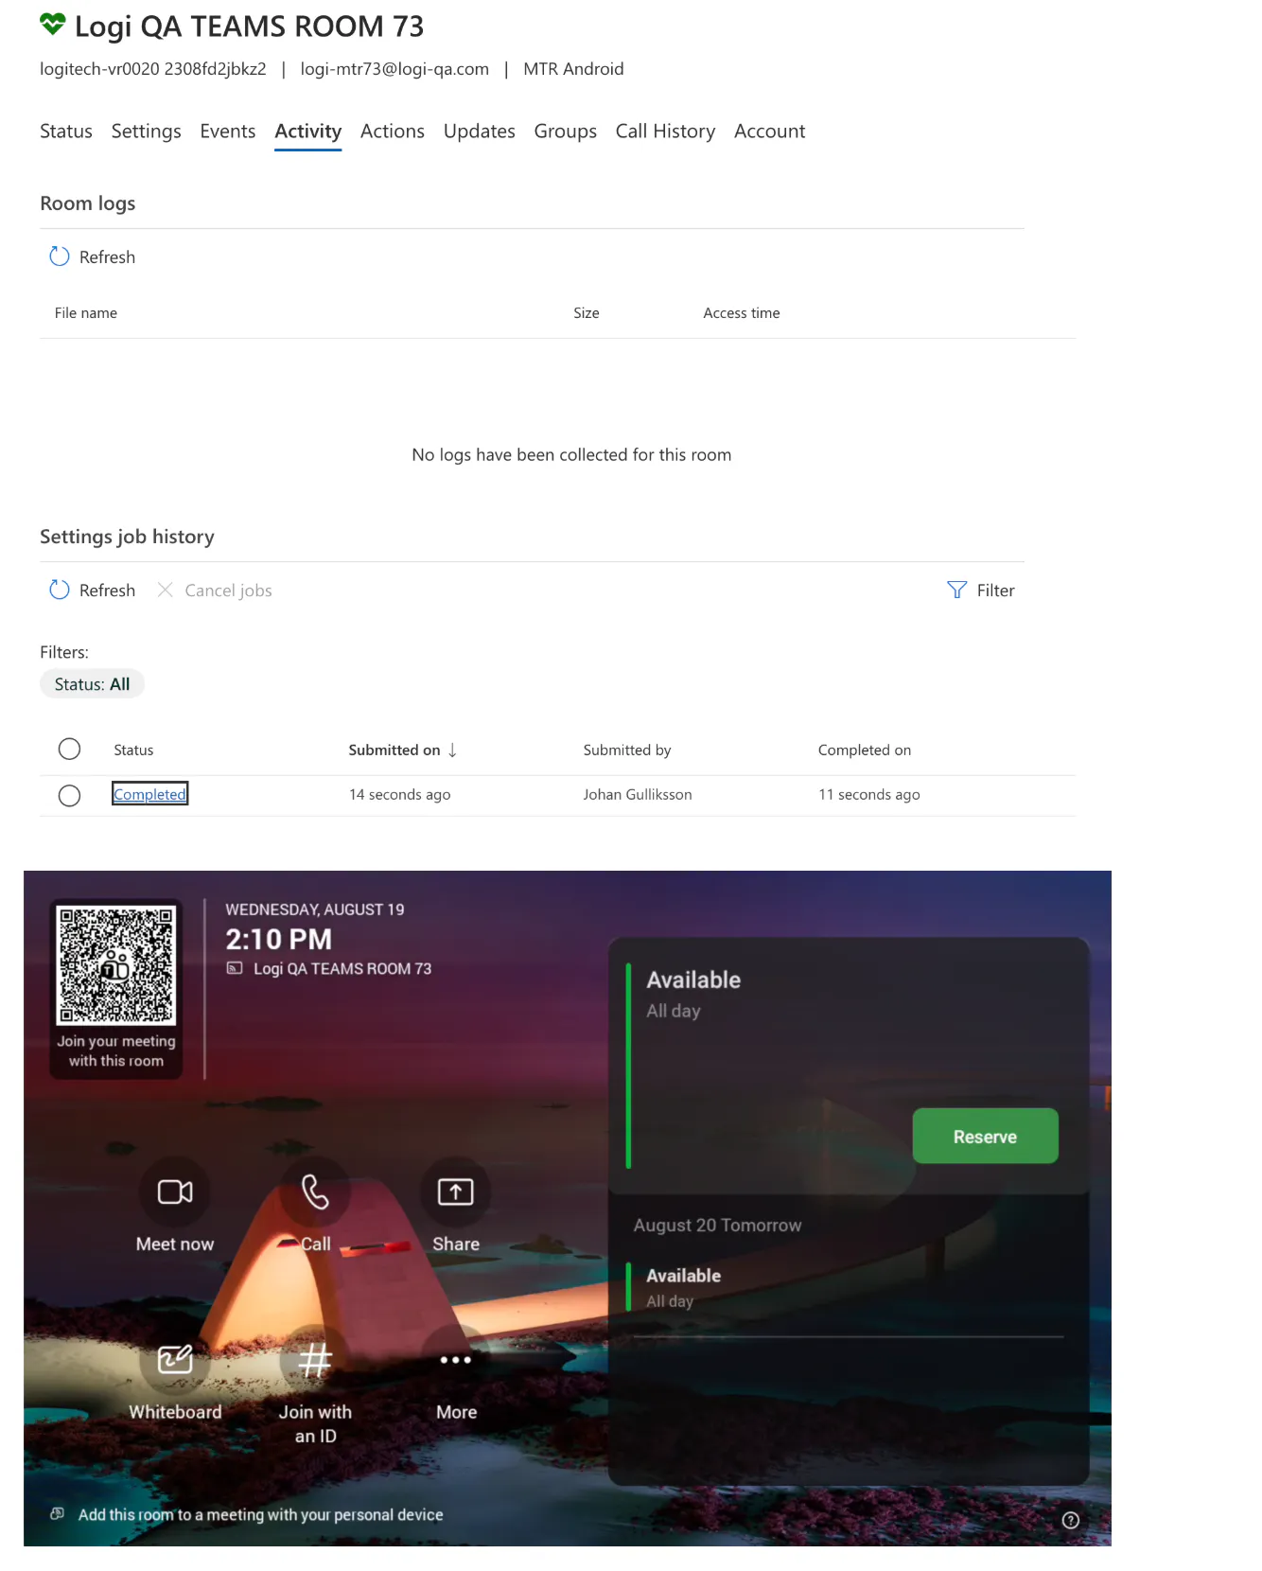Click the help question mark icon
Viewport: 1262px width, 1571px height.
click(1071, 1520)
